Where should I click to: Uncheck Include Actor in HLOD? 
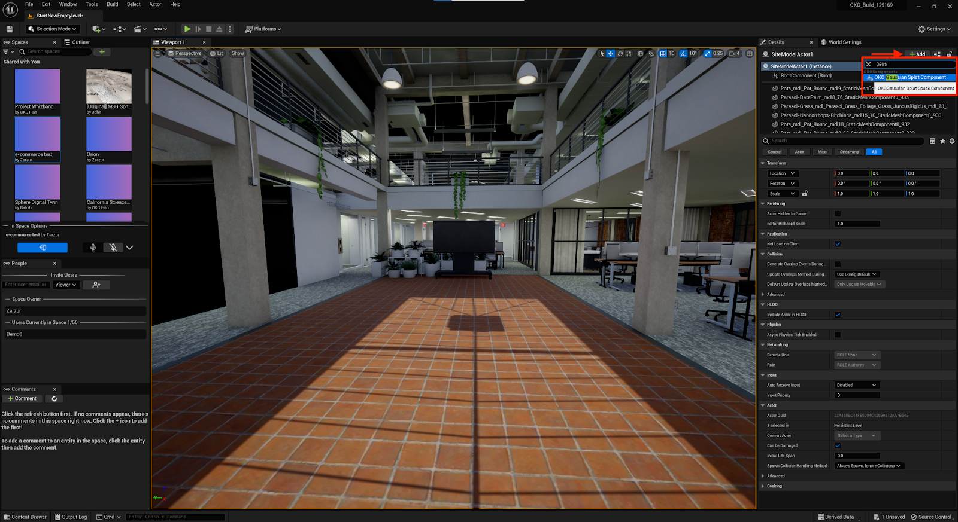point(838,315)
